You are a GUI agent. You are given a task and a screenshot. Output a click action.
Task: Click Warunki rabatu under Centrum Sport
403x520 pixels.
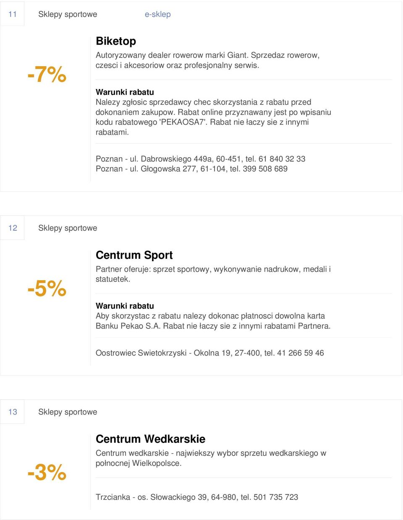point(125,306)
